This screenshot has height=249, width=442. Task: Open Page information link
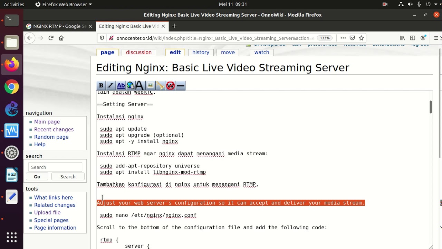point(55,228)
